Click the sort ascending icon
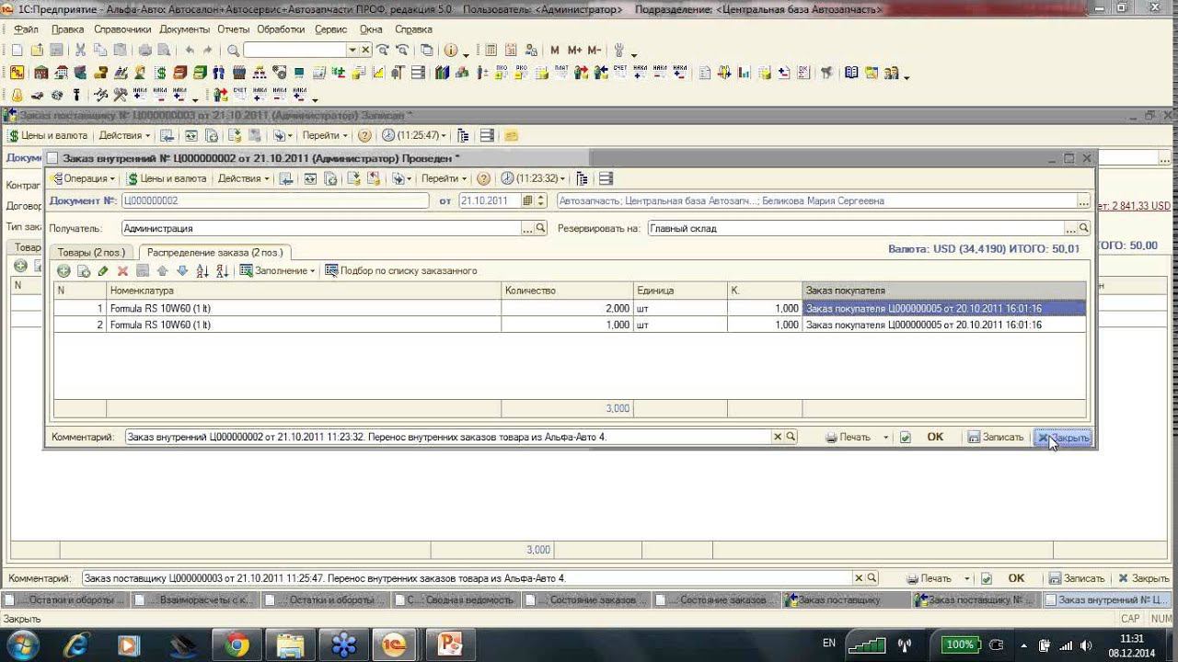The height and width of the screenshot is (662, 1178). [x=202, y=271]
